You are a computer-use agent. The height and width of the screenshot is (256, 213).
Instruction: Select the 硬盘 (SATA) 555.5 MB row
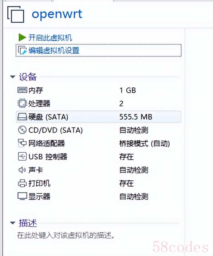99,117
